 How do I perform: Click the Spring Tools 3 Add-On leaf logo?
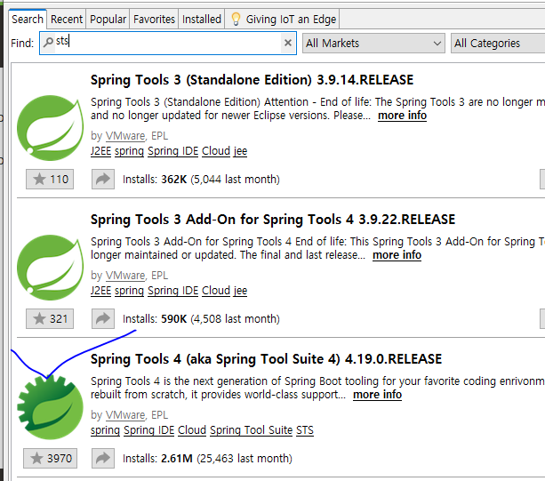[51, 268]
